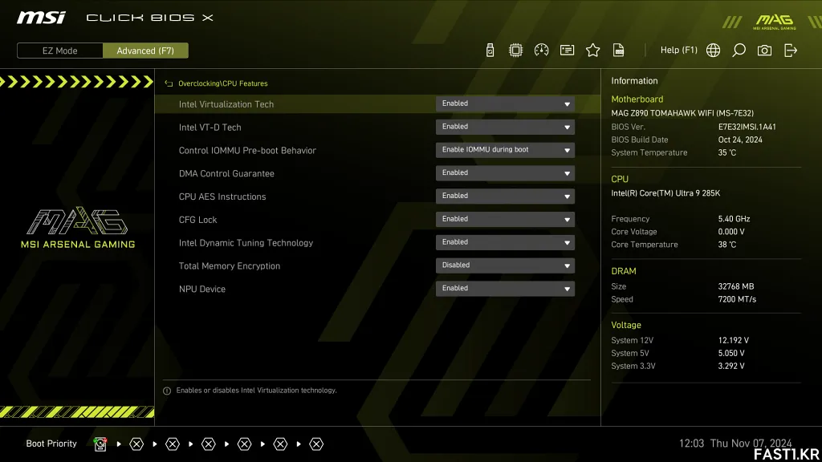Select the 'Intel VT-D Tech' row label

(210, 128)
